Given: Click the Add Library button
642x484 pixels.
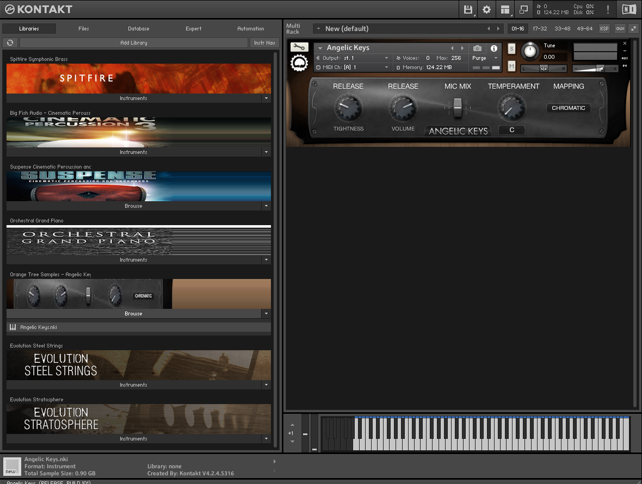Looking at the screenshot, I should coord(134,42).
